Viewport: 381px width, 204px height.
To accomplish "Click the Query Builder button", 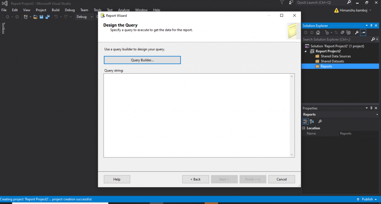I will (x=142, y=60).
